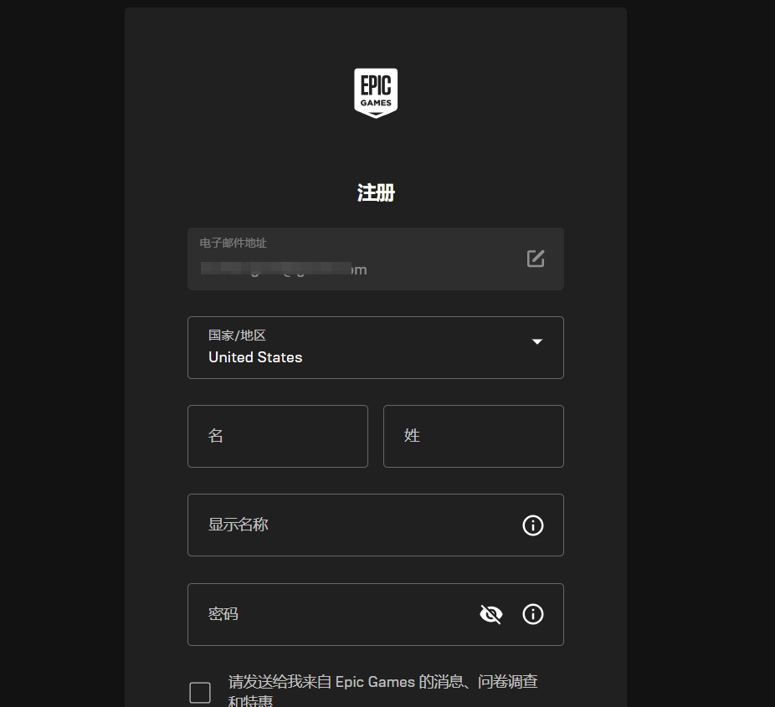Focus the 姓 last name field
The width and height of the screenshot is (775, 707).
[473, 436]
